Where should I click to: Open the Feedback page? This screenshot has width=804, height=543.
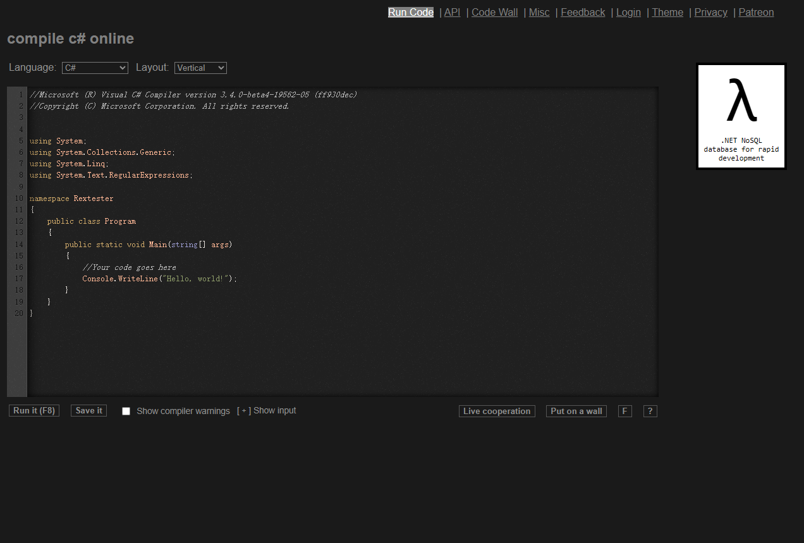pyautogui.click(x=582, y=13)
